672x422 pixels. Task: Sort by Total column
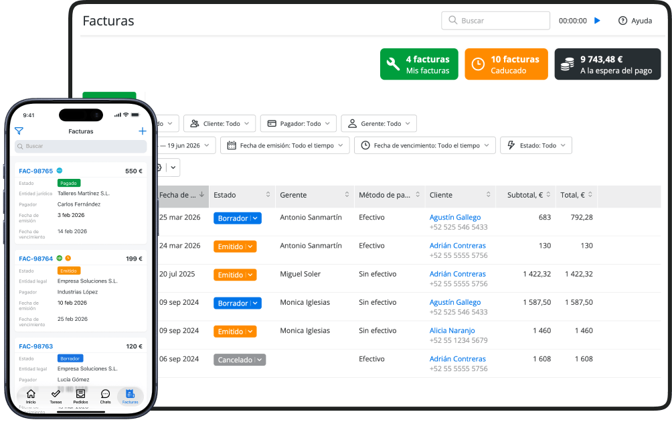576,195
